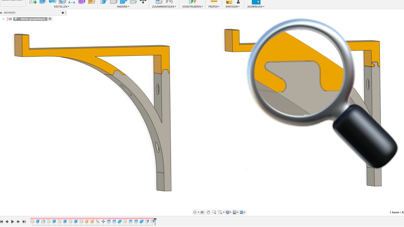Open the AUSWÄHLEN menu
Screen dimensions: 404x227
coord(256,7)
